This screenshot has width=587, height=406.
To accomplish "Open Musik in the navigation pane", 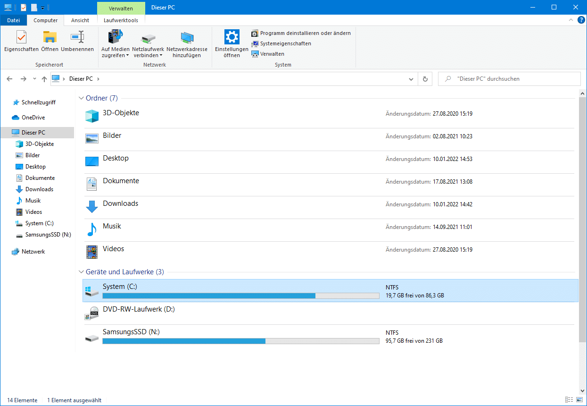I will [28, 201].
